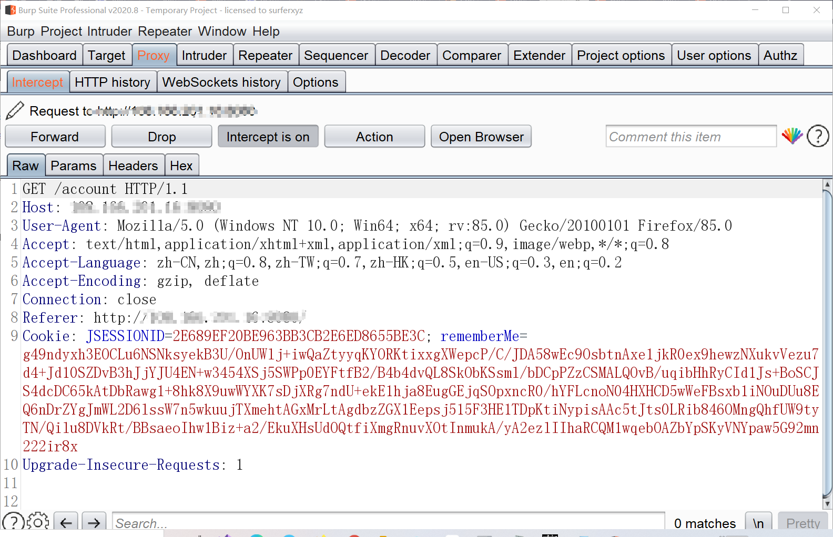Click scrollbar up arrow in request editor
Image resolution: width=833 pixels, height=537 pixels.
(827, 184)
